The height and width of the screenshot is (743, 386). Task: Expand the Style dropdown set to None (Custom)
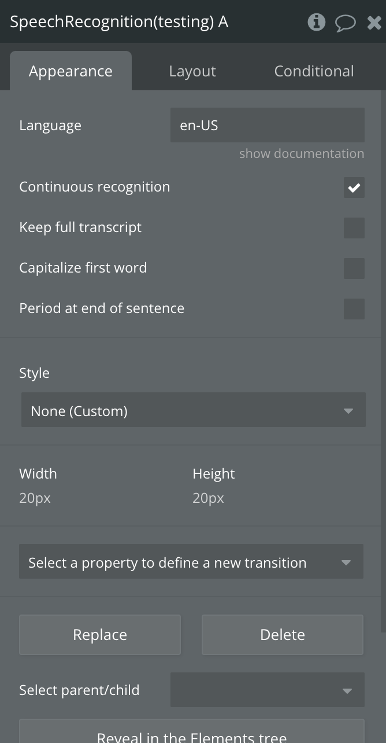pyautogui.click(x=193, y=410)
